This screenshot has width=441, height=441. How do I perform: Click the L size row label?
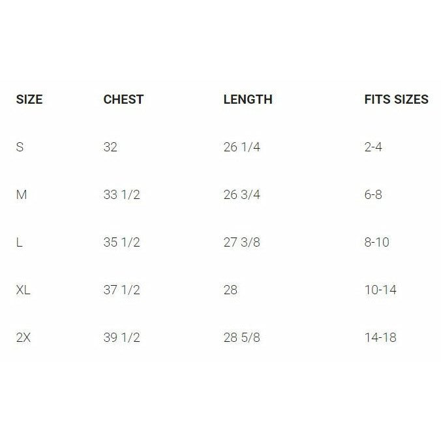pyautogui.click(x=19, y=243)
